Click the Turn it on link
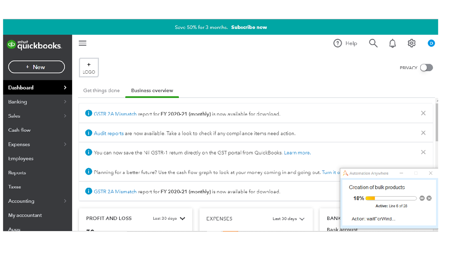 point(331,172)
